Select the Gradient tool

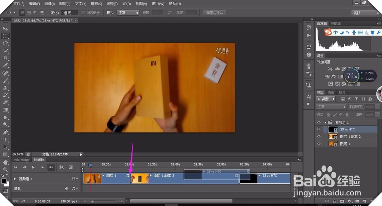point(5,110)
